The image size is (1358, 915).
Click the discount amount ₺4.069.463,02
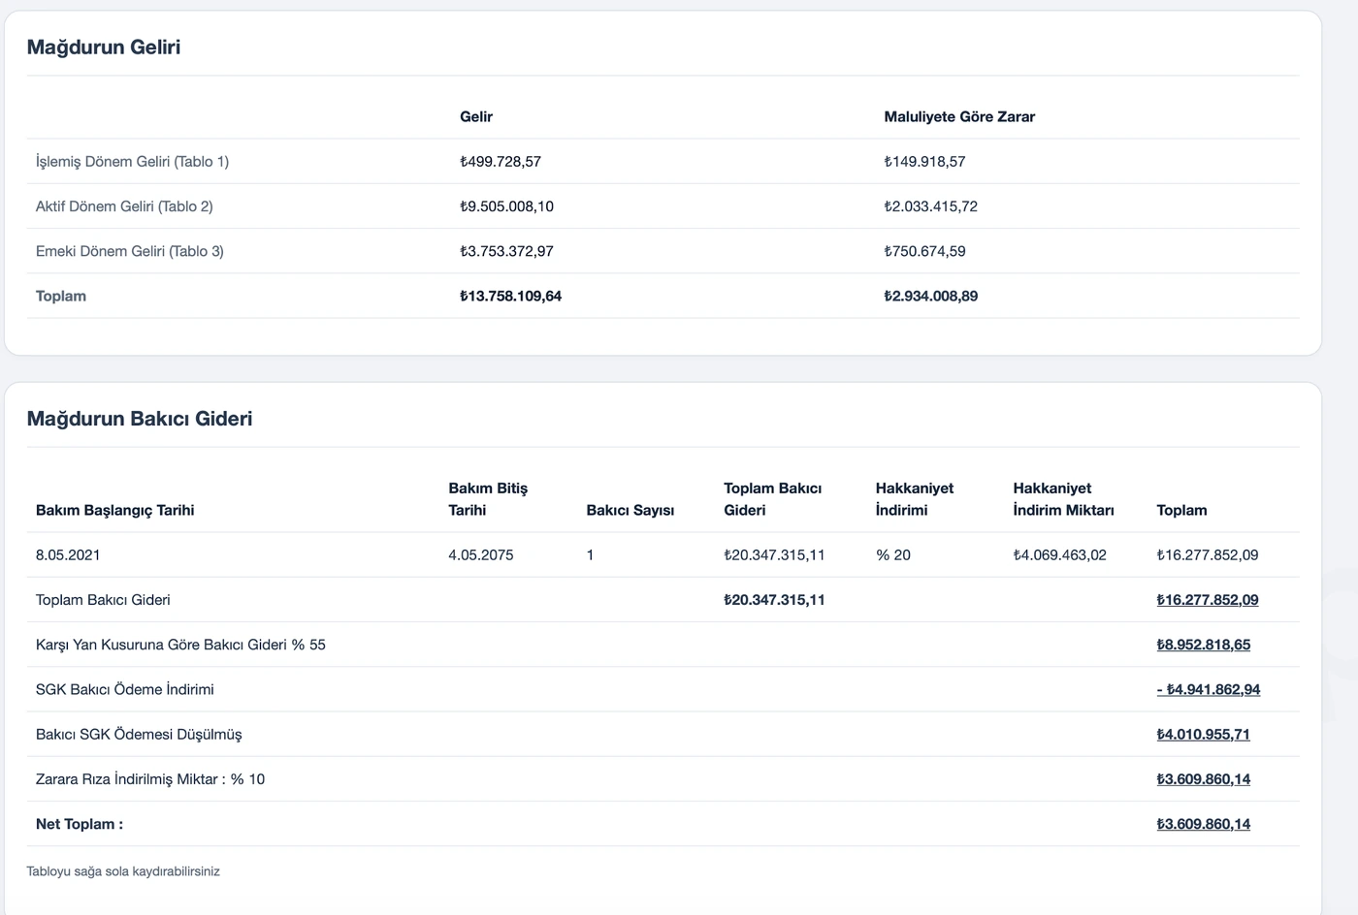[1060, 555]
